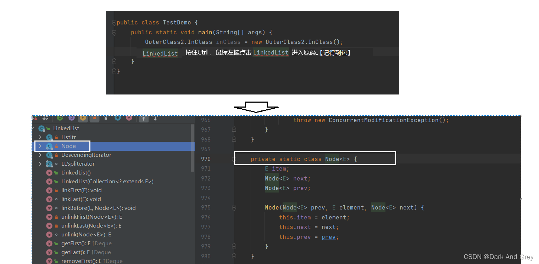Click method icon beside LinkedList(Collection<? extends E>)
The width and height of the screenshot is (539, 264).
tap(49, 182)
